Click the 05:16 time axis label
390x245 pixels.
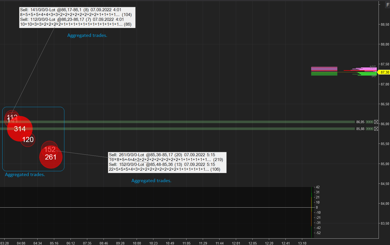(54, 243)
